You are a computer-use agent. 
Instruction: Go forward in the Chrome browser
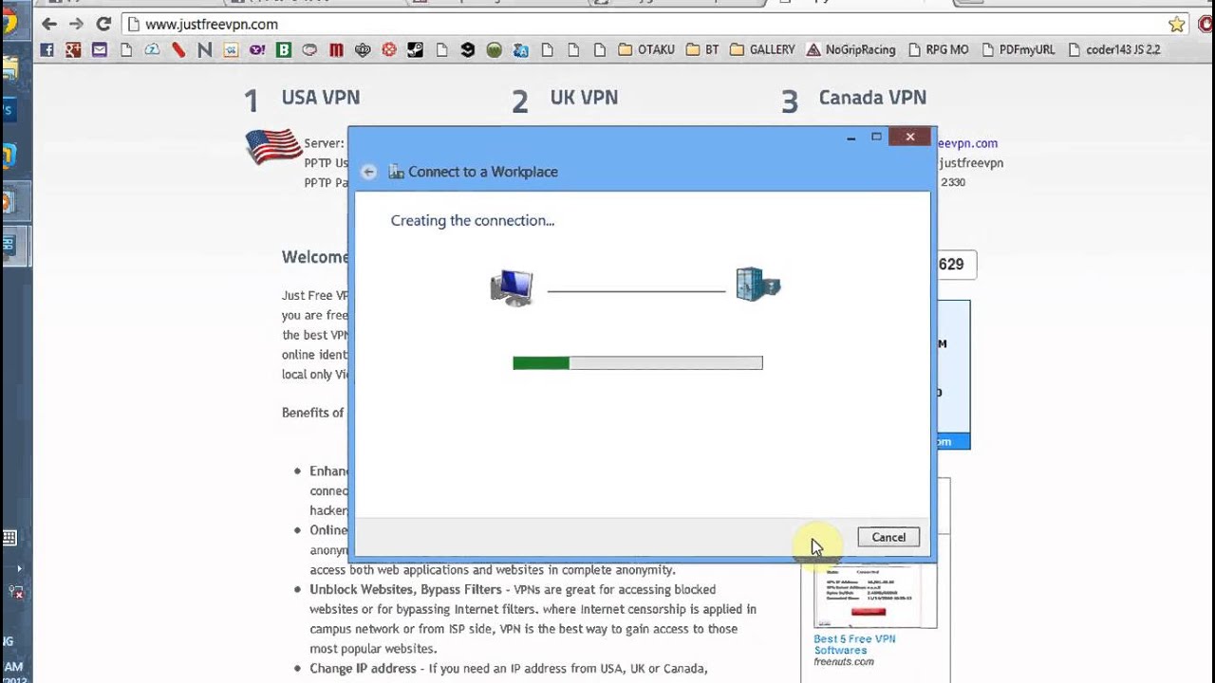(77, 24)
